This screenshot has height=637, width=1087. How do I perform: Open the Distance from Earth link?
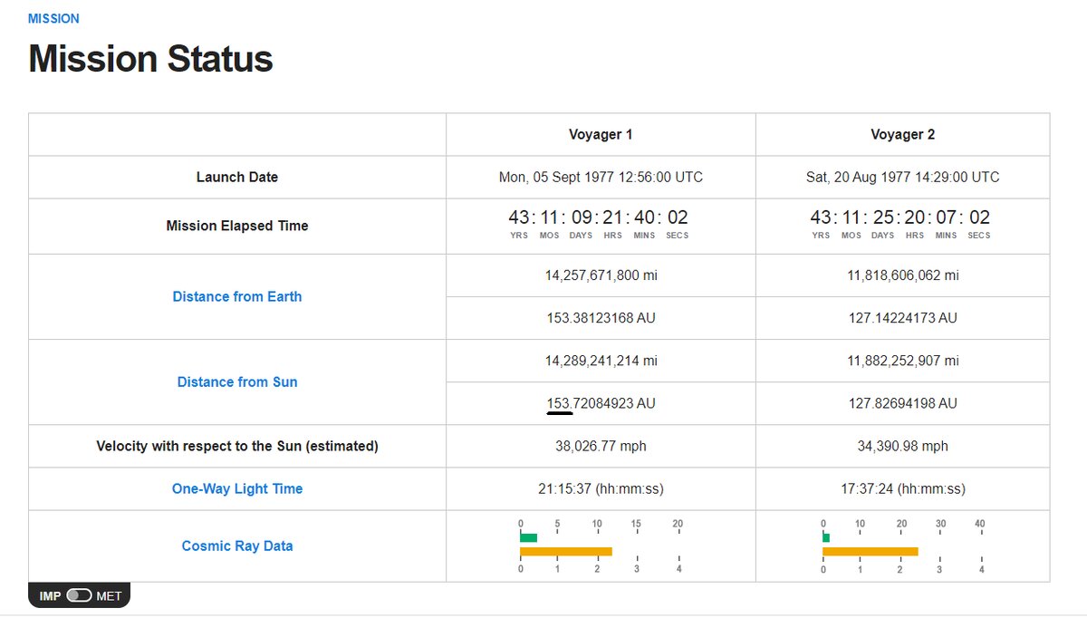237,296
